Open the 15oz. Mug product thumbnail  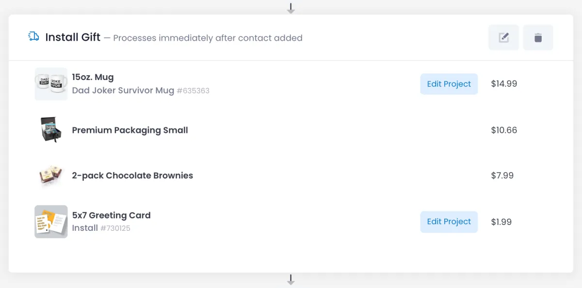point(51,84)
